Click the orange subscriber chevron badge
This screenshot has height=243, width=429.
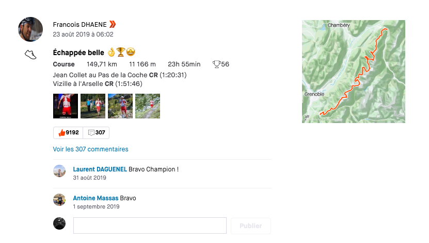(x=113, y=24)
